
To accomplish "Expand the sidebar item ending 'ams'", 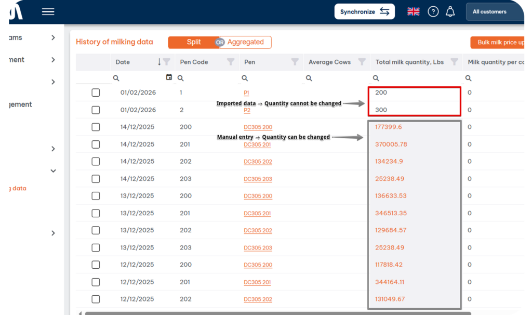I will pyautogui.click(x=54, y=37).
